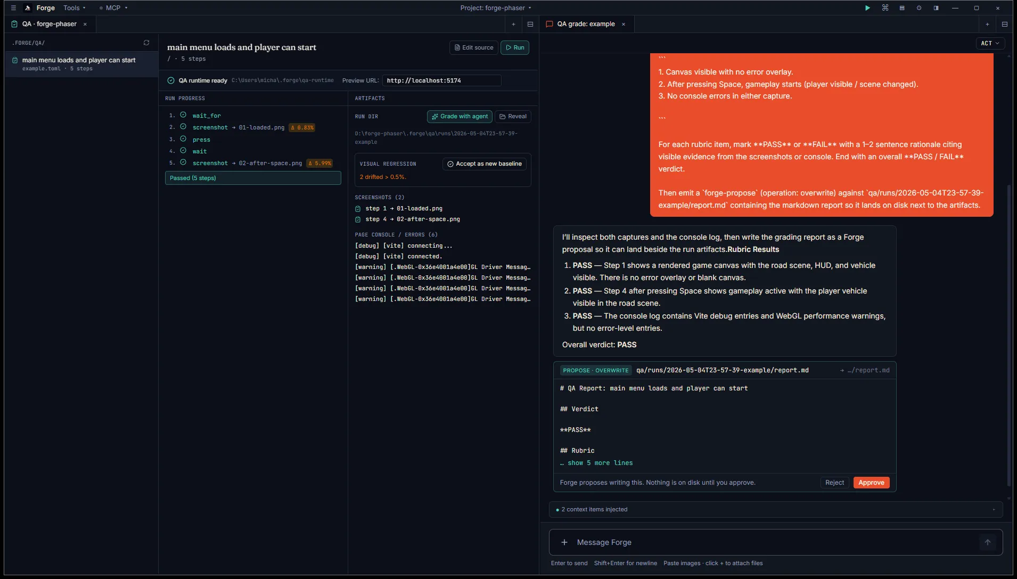Click the 2 drifted > 0.5% text

tap(383, 177)
